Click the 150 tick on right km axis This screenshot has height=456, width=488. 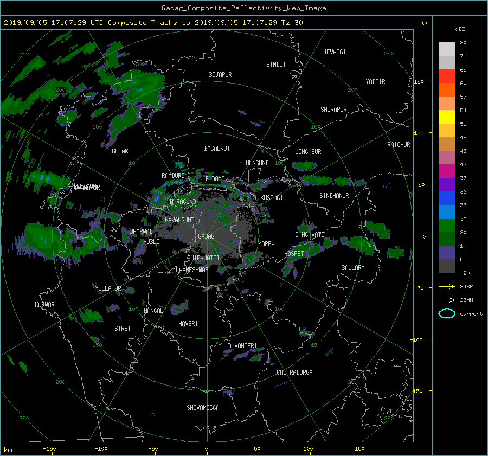419,81
